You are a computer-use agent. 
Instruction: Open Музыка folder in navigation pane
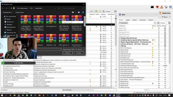8,30
